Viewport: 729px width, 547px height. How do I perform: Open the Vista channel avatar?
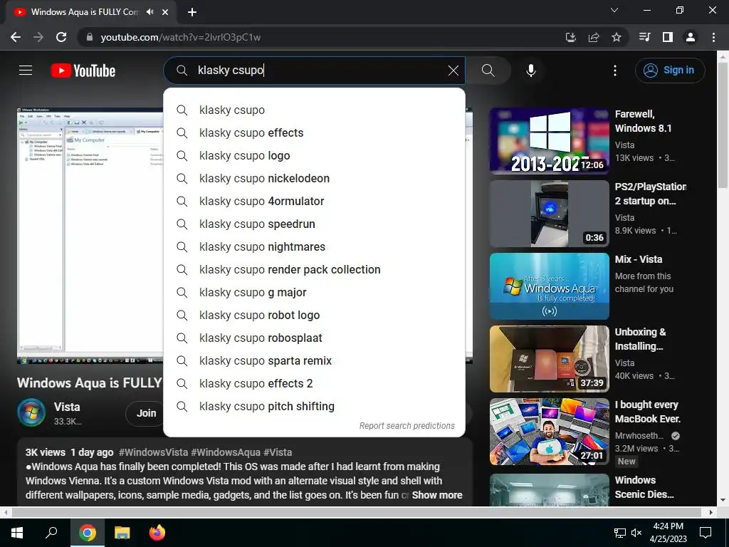point(31,412)
